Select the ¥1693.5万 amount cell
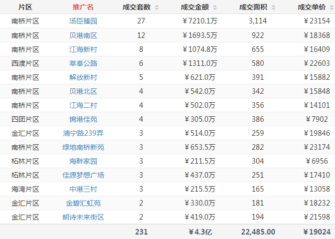 pyautogui.click(x=200, y=35)
